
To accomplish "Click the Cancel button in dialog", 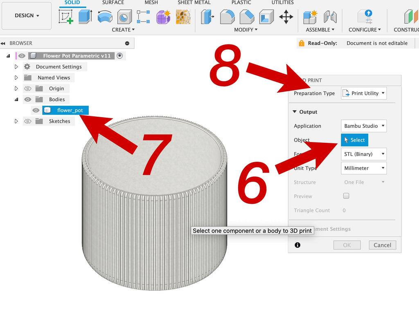I will point(383,245).
